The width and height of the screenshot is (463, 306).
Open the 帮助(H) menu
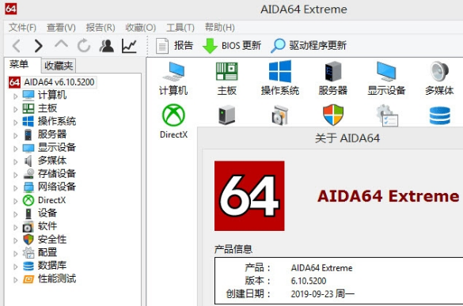(x=220, y=28)
